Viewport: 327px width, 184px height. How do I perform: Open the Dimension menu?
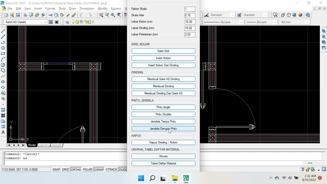[87, 8]
